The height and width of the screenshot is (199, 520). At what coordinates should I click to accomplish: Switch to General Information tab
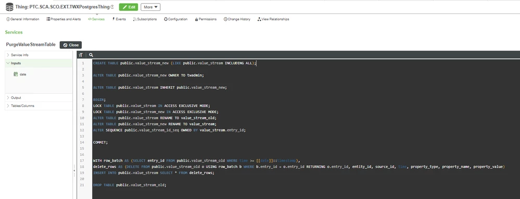click(23, 19)
